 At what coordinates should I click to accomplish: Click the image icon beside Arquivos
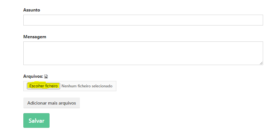pos(46,76)
